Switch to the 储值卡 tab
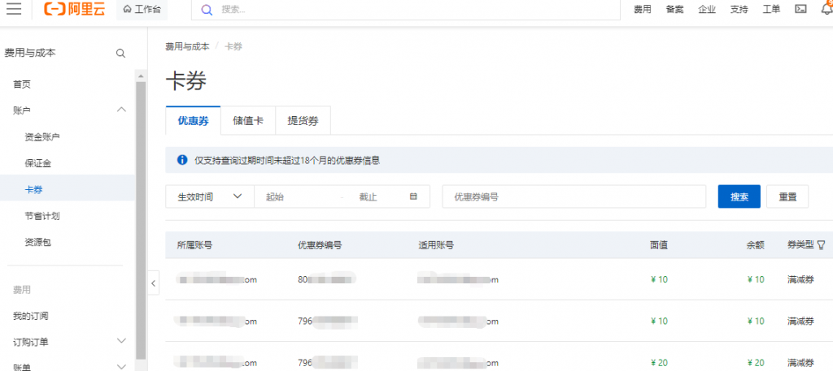 pos(248,121)
